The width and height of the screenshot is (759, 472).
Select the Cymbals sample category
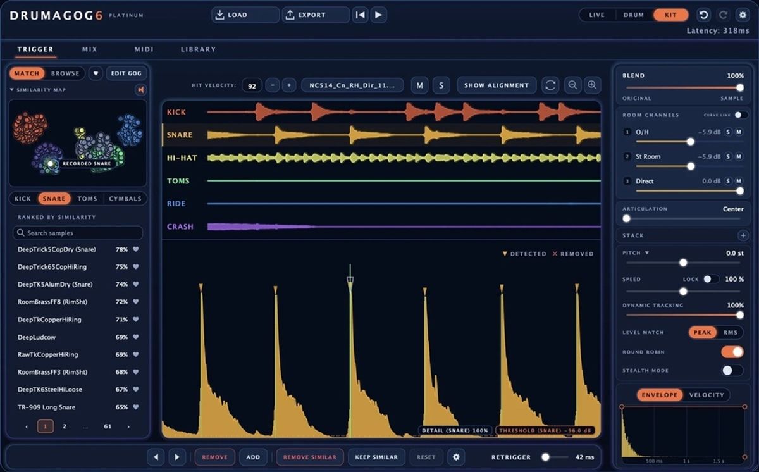pyautogui.click(x=125, y=199)
